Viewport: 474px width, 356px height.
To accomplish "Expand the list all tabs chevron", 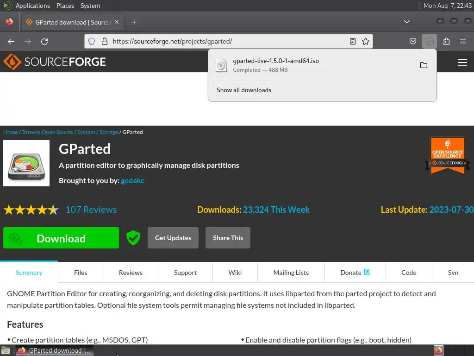I will (407, 22).
